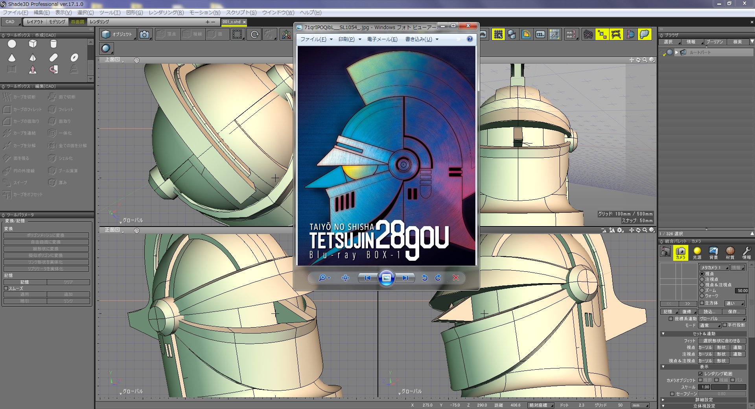Click the 123 numeric input icon
755x409 pixels.
tap(540, 35)
